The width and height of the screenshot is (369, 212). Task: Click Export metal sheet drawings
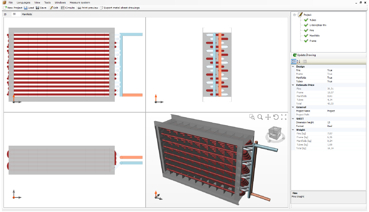(x=120, y=8)
